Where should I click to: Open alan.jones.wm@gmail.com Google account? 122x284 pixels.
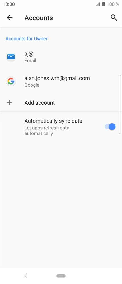click(61, 81)
